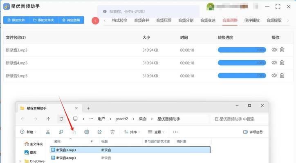Click 新录音4.mp3 in the app's file list
Image resolution: width=296 pixels, height=163 pixels.
point(17,63)
